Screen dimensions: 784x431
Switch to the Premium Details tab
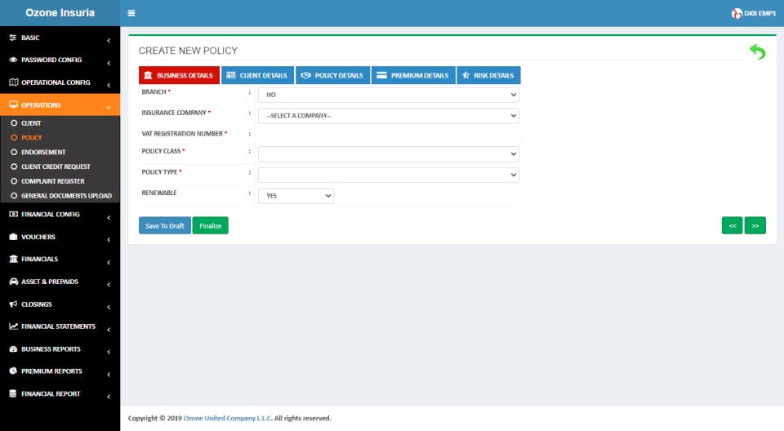coord(413,75)
